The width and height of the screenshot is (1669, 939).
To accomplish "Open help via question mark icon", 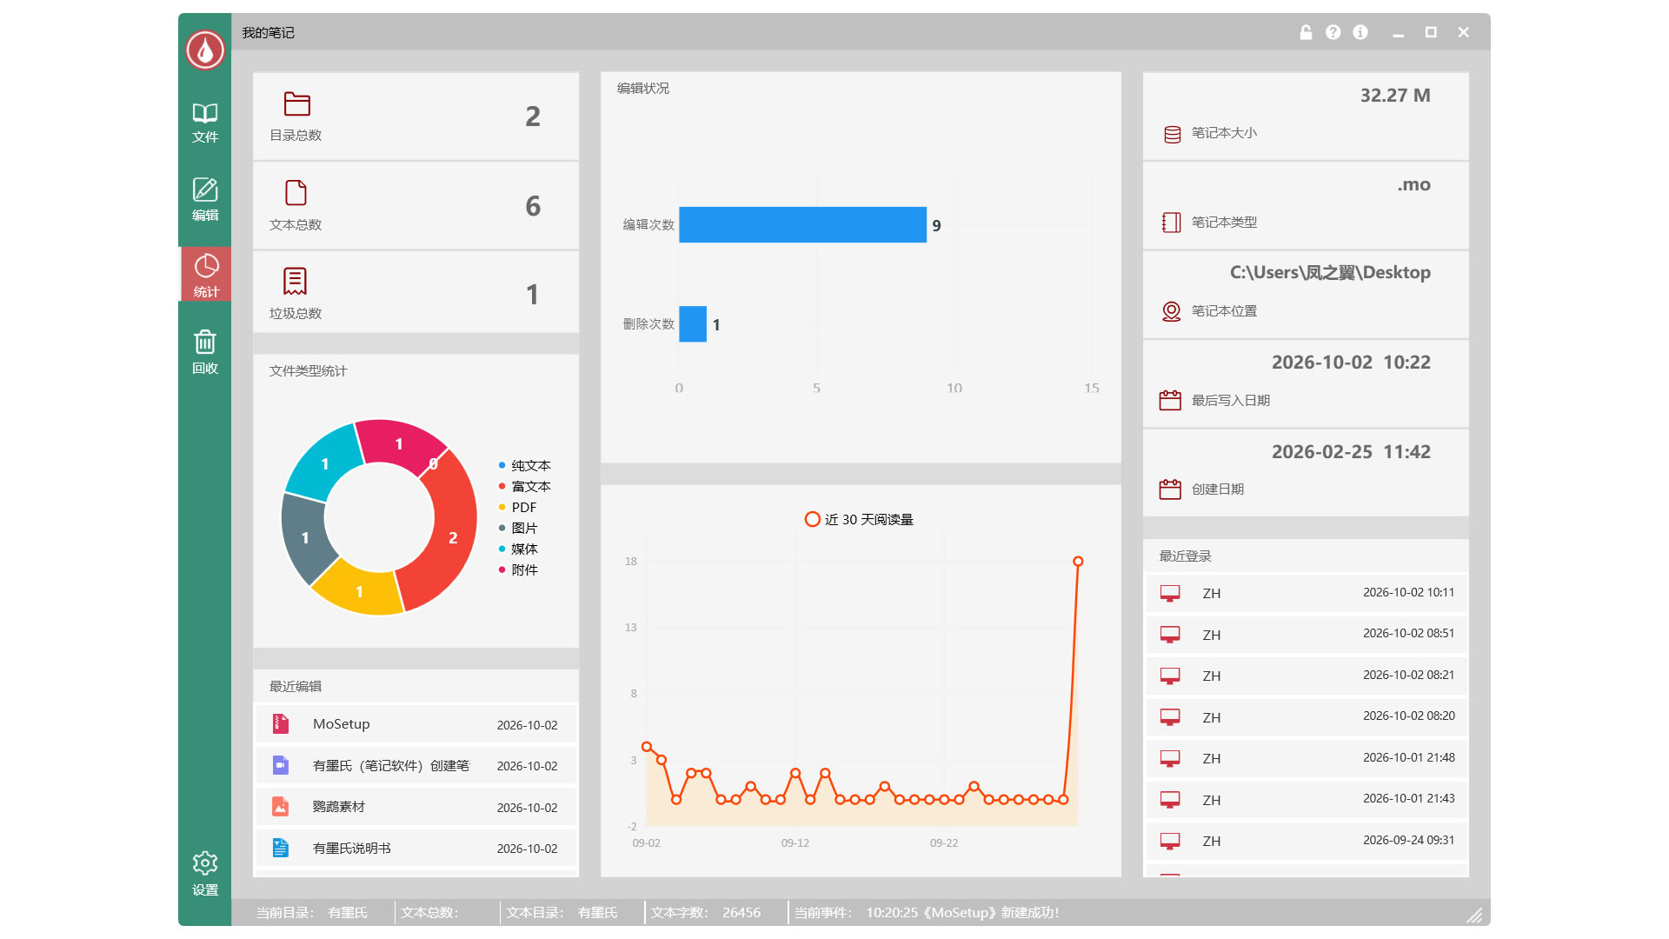I will (1333, 32).
